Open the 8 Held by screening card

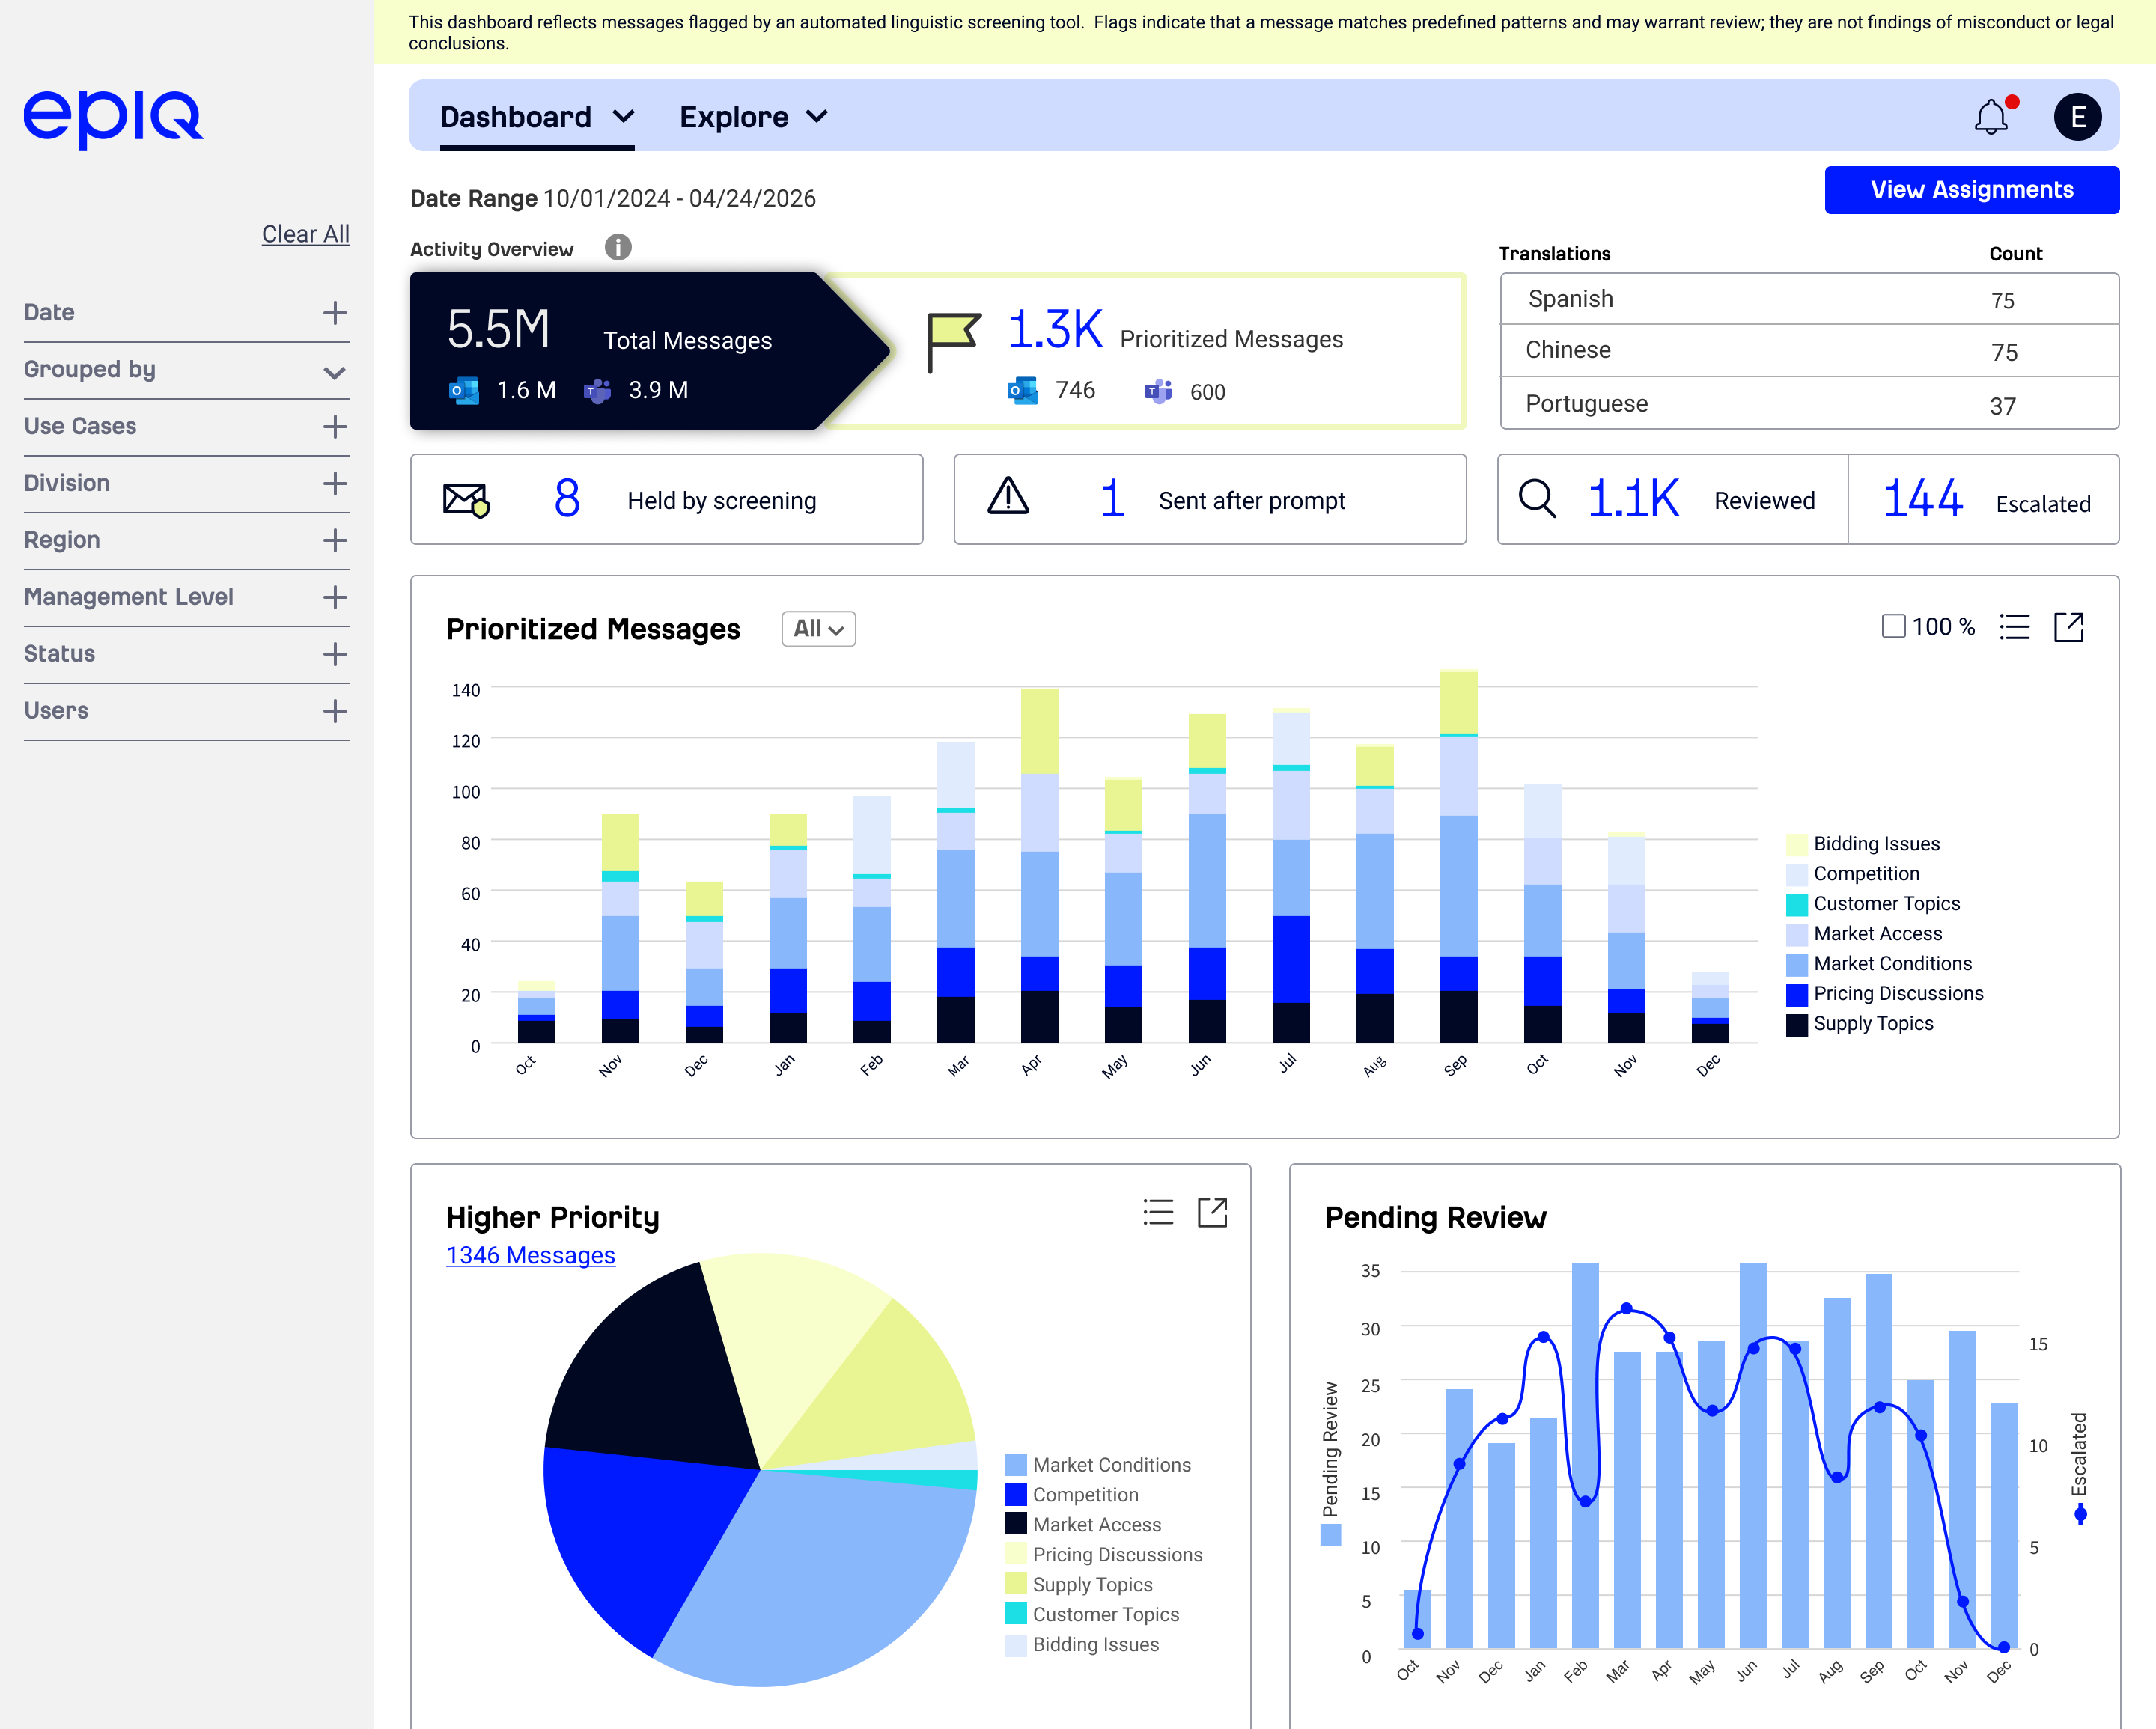[667, 499]
